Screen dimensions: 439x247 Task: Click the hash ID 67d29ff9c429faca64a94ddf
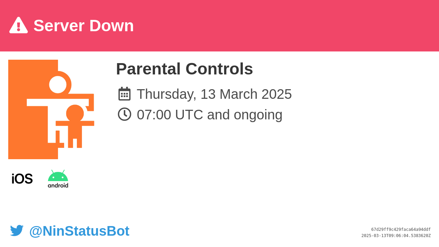pos(401,230)
